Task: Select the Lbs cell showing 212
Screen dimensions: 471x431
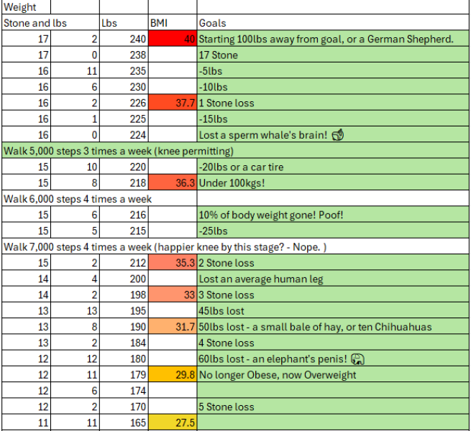Action: coord(124,263)
